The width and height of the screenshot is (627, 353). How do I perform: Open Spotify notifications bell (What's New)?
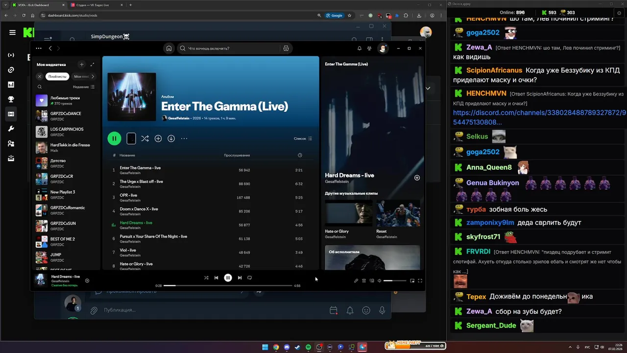(359, 48)
